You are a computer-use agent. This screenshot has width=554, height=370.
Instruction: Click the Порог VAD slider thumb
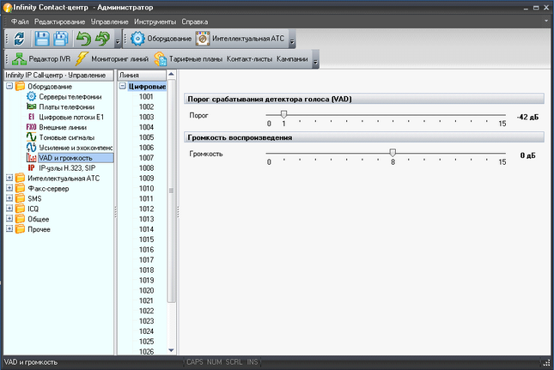[283, 114]
